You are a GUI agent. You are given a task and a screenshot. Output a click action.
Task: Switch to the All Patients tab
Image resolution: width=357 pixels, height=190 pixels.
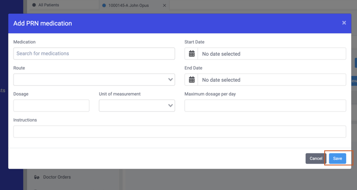pos(49,5)
